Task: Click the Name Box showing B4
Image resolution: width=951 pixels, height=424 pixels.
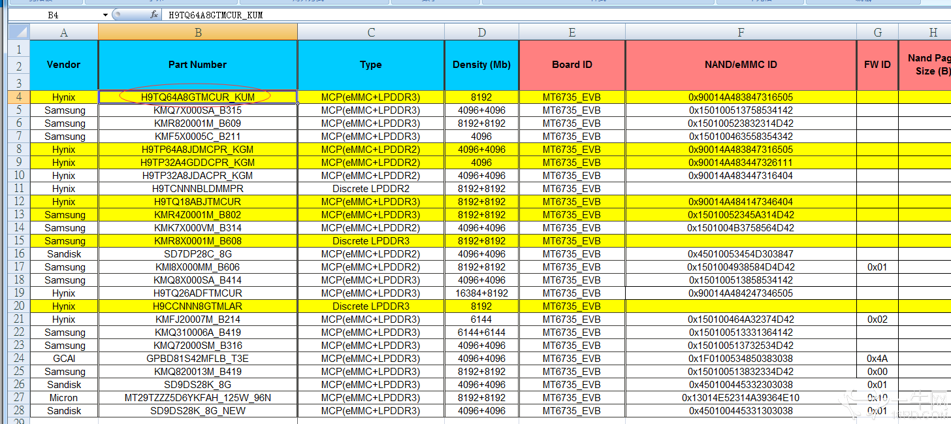Action: click(x=55, y=14)
